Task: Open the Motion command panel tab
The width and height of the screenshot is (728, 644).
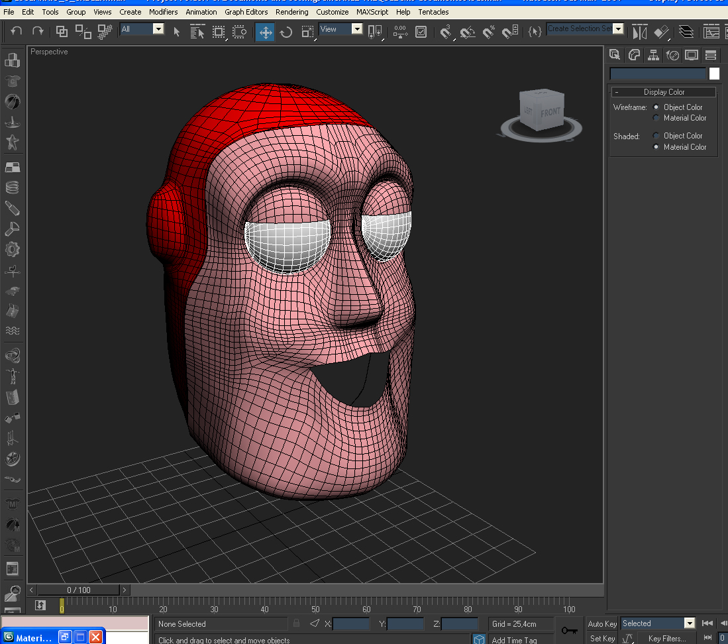Action: tap(673, 55)
